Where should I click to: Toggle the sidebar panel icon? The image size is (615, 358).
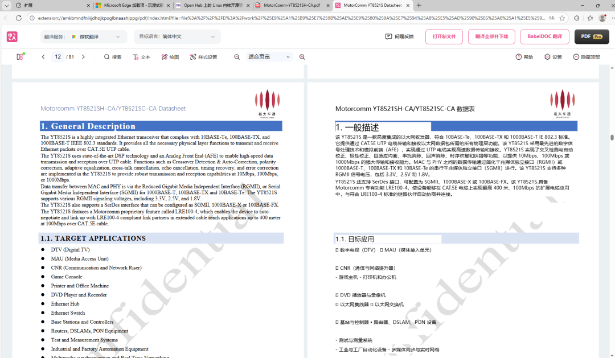[x=20, y=56]
